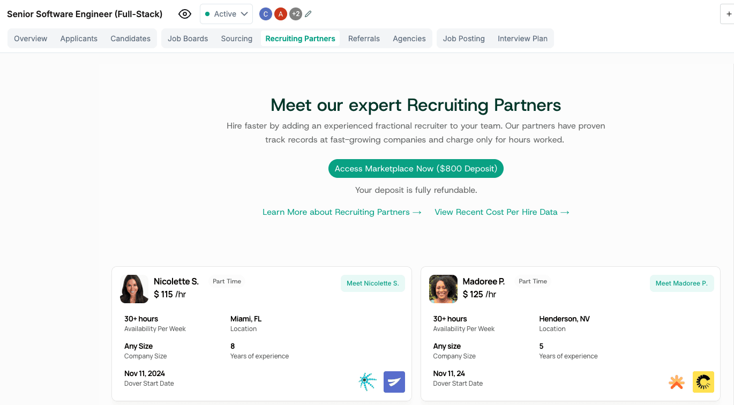Click the teal starburst company logo
Screen dimensions: 734x405
(x=368, y=382)
